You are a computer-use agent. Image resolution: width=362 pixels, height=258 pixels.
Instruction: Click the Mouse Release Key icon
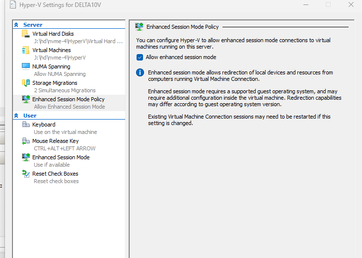pyautogui.click(x=26, y=141)
